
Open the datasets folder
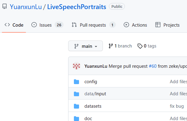click(93, 106)
